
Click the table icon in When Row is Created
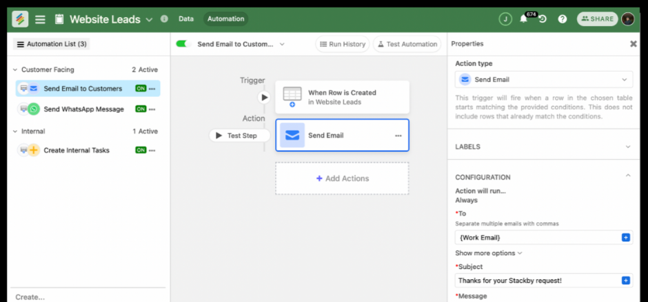292,96
